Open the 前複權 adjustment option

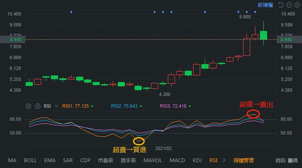tap(265, 5)
